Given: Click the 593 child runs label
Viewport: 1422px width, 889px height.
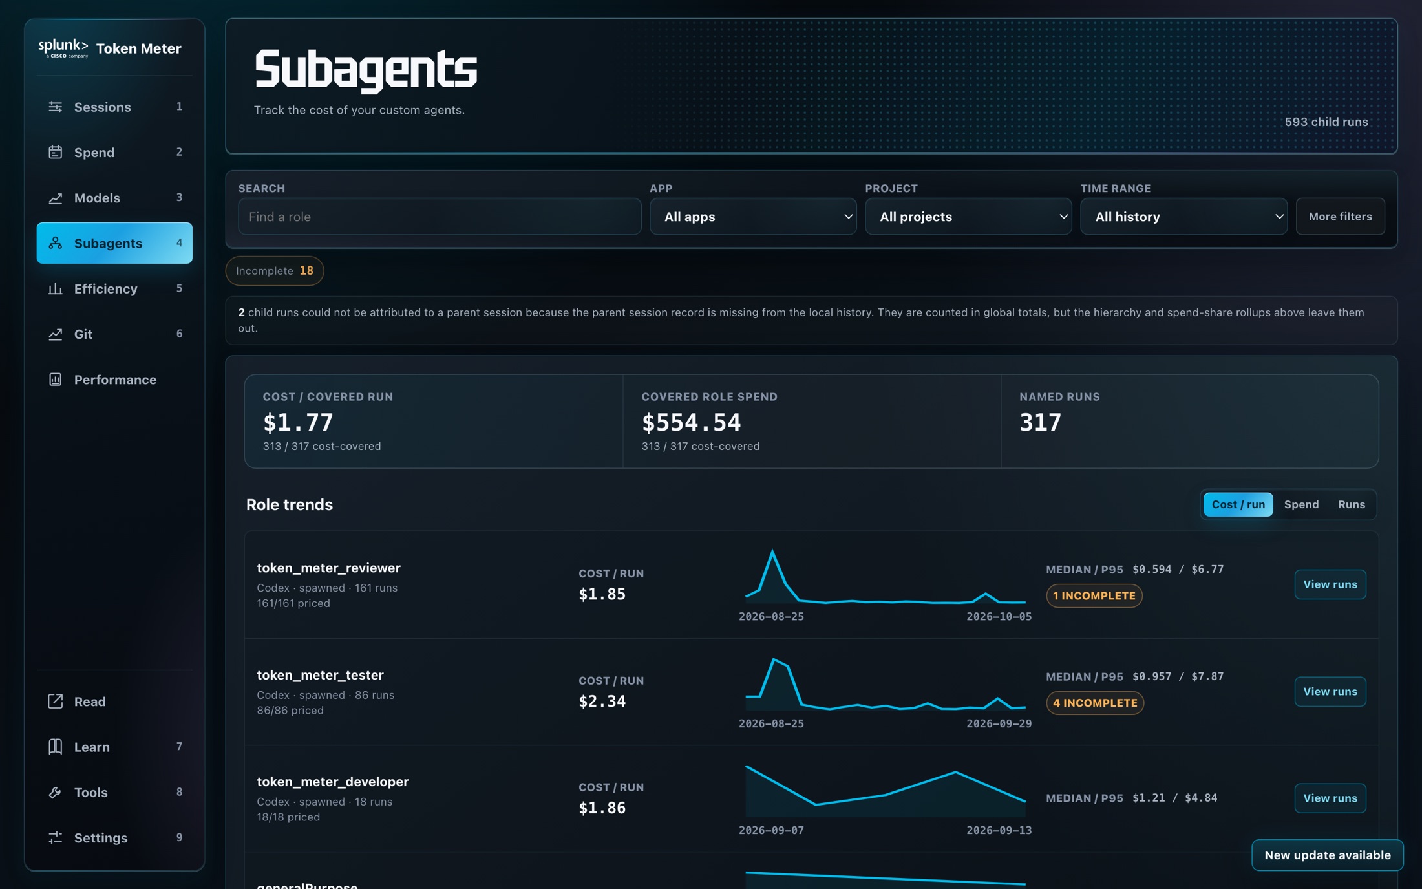Looking at the screenshot, I should click(x=1326, y=122).
